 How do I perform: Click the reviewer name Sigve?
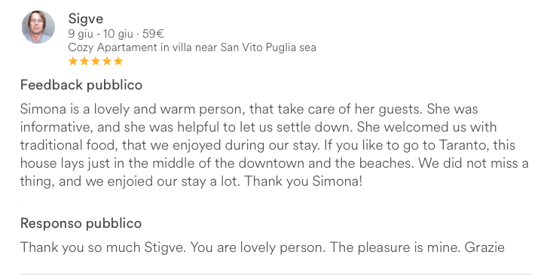coord(85,19)
